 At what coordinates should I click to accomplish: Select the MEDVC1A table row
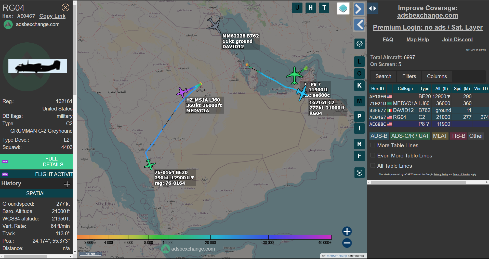429,103
